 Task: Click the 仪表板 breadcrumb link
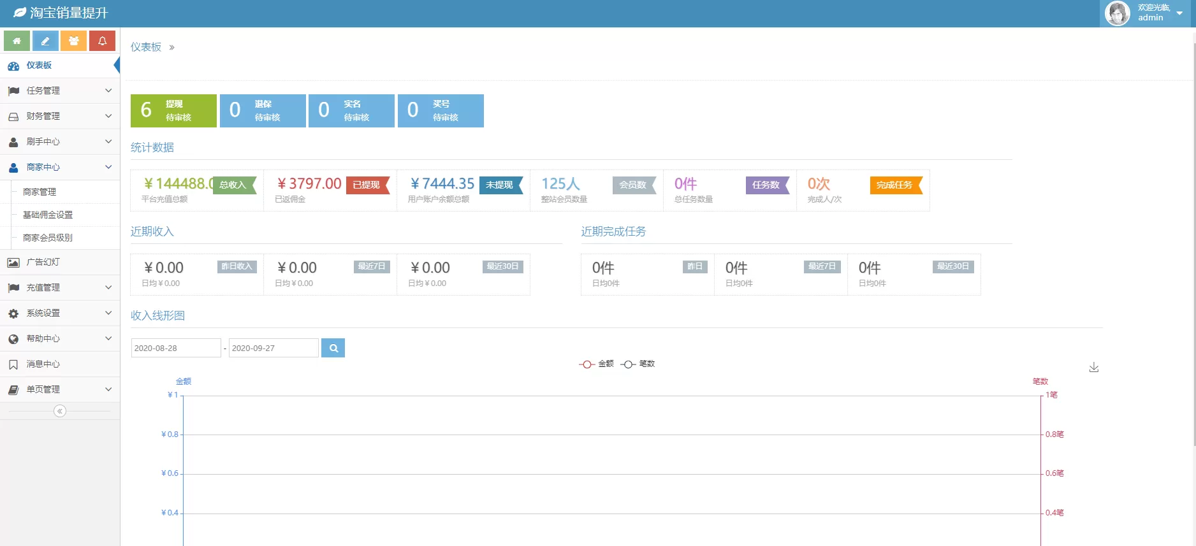(146, 47)
